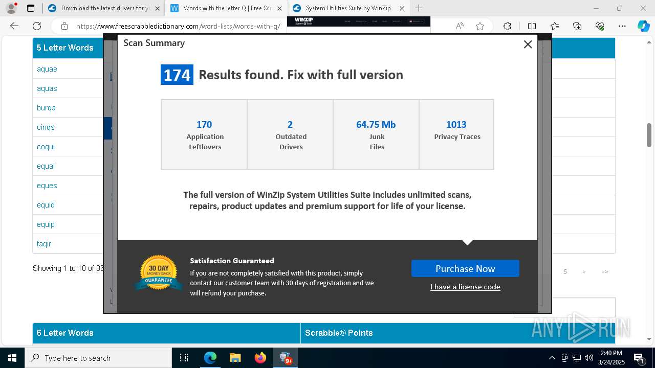
Task: Open Firefox from the taskbar
Action: tap(260, 358)
